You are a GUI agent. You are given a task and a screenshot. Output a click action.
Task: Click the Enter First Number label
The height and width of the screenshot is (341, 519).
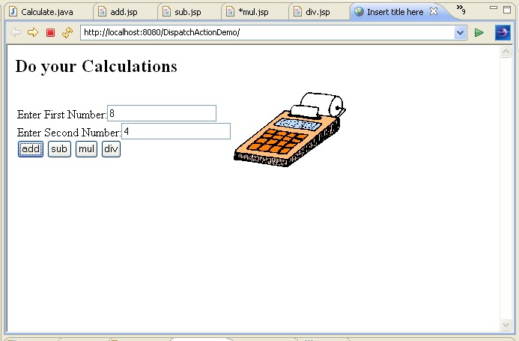[61, 115]
